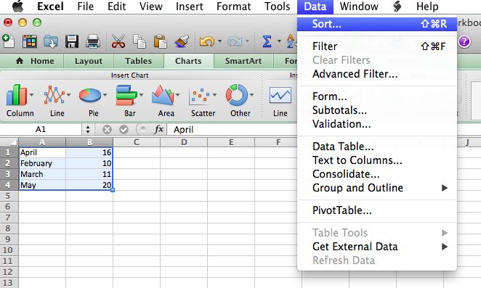Choose Sort... from the Data menu
This screenshot has height=288, width=481.
[377, 24]
